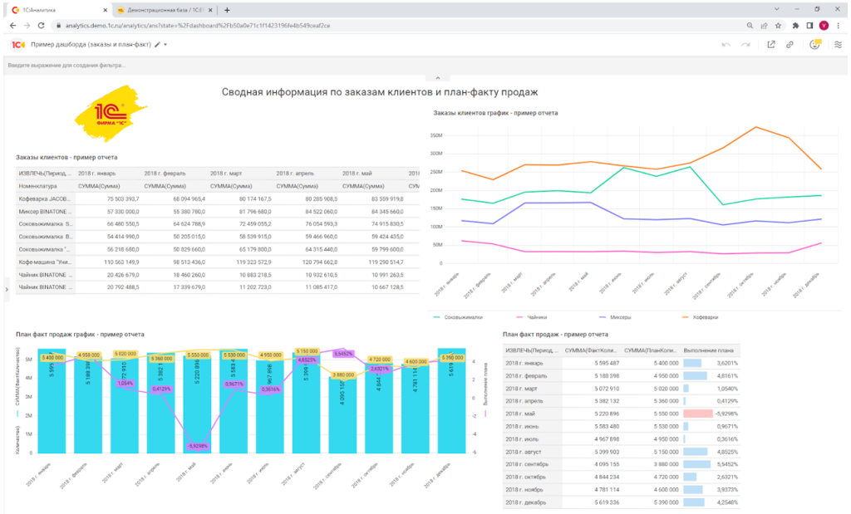The width and height of the screenshot is (851, 514).
Task: Toggle Кофеварки series in legend
Action: [x=700, y=317]
